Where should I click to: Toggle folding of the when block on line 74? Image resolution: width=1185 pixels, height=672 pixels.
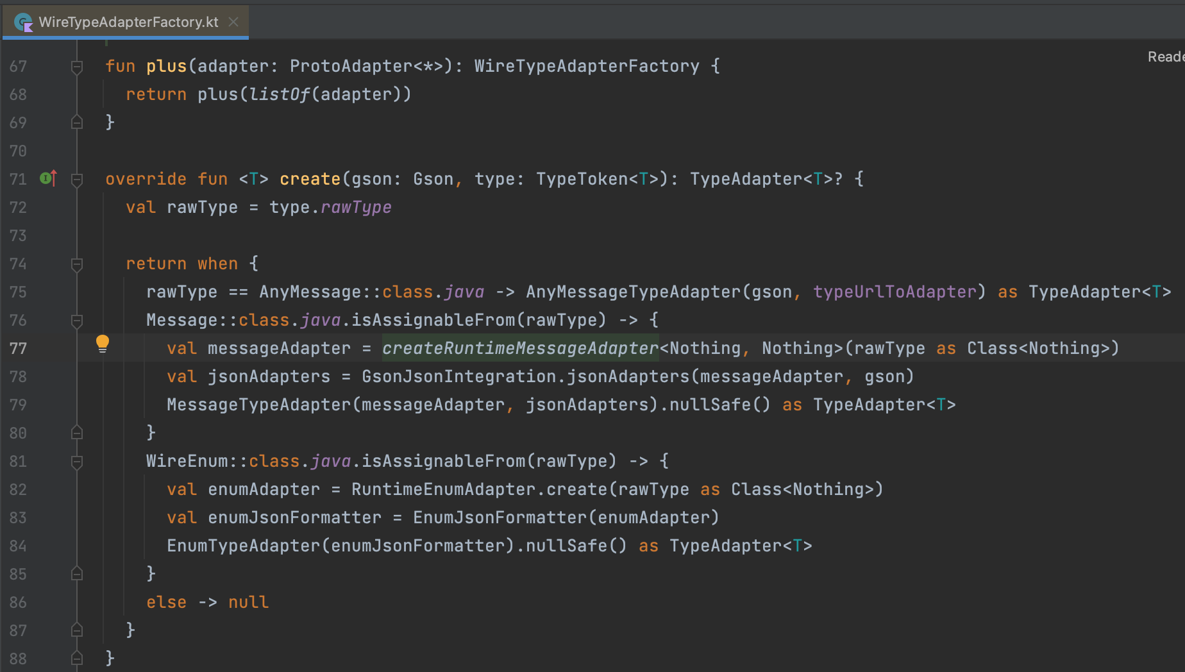(x=76, y=263)
